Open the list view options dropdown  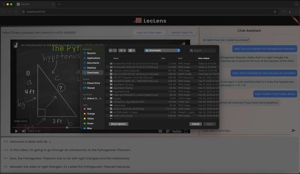pos(122,50)
